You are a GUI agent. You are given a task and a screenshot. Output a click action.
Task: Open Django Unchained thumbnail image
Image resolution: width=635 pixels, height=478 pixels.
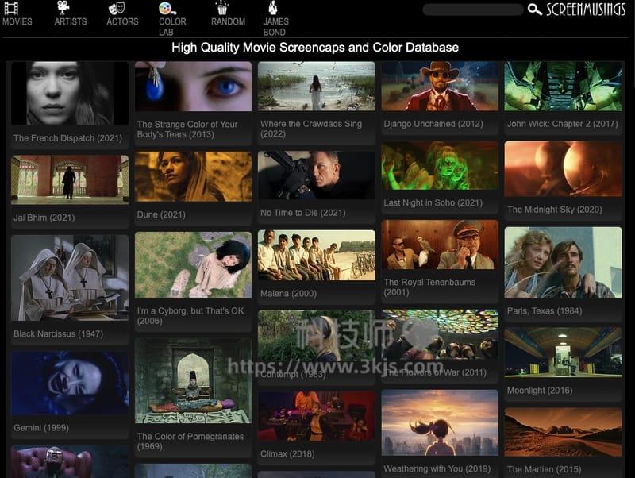point(440,86)
